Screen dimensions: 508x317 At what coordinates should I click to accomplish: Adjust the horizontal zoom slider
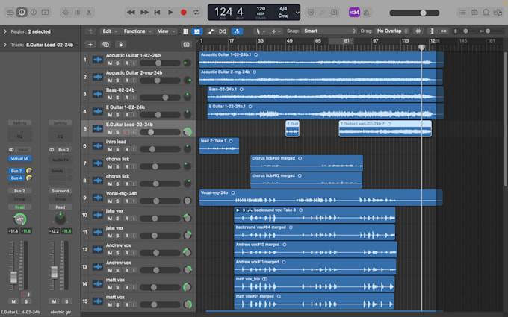click(489, 31)
